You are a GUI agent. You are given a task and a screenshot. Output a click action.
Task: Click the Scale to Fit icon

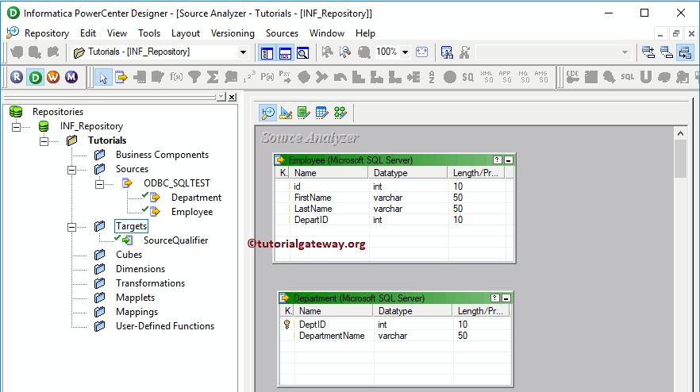click(x=422, y=52)
